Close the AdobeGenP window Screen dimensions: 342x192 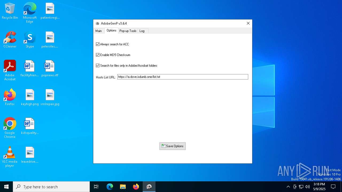pos(248,23)
